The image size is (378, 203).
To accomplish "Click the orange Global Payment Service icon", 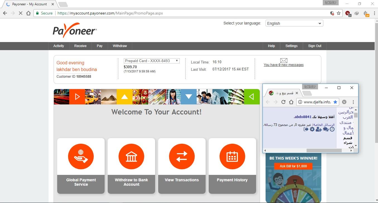I will [x=81, y=156].
